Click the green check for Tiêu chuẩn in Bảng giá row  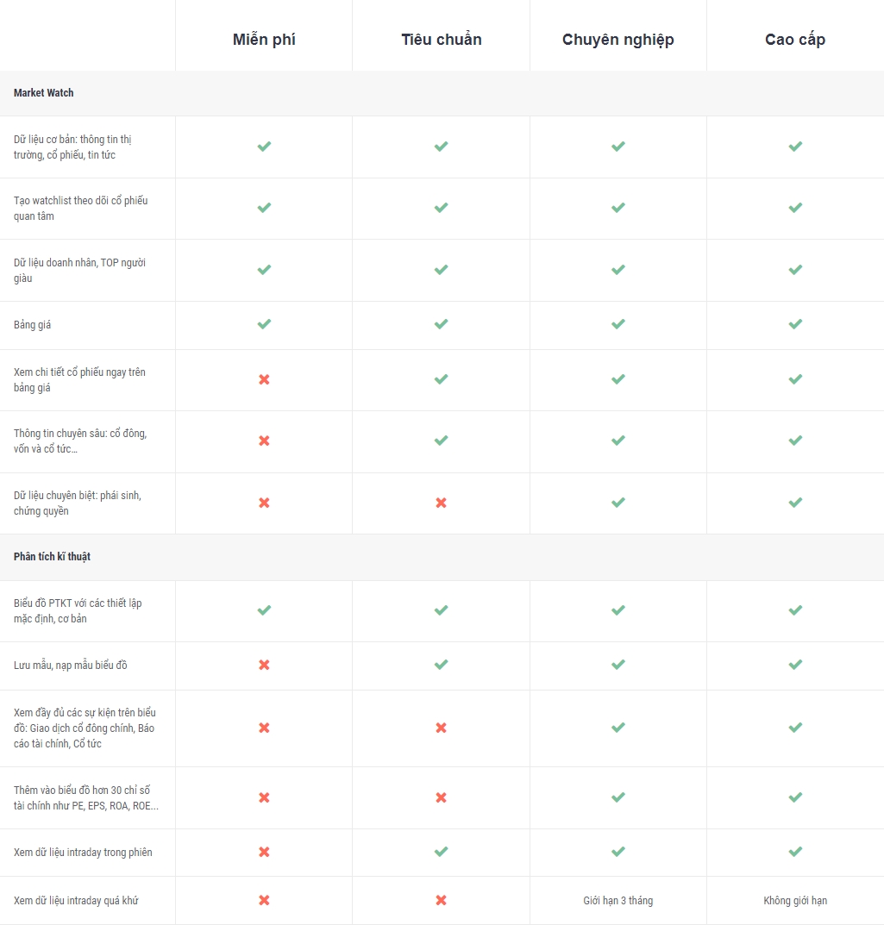[x=441, y=324]
